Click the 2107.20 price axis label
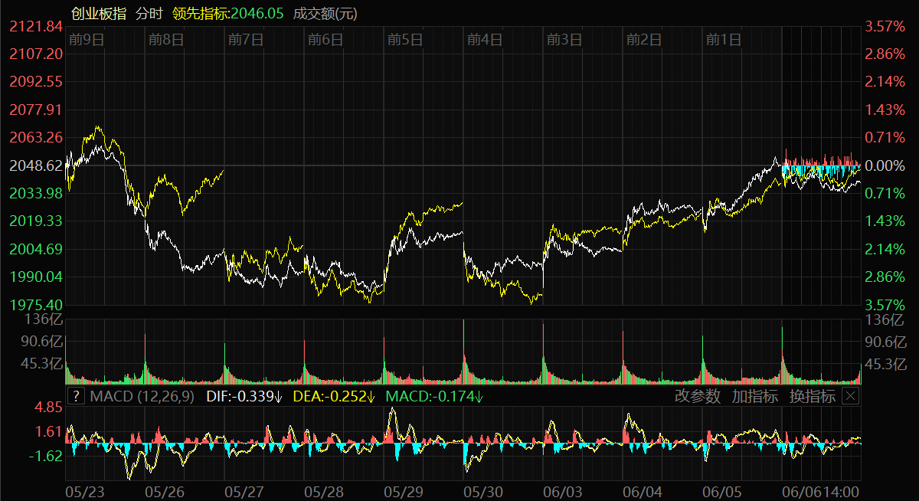This screenshot has width=919, height=501. pos(36,54)
